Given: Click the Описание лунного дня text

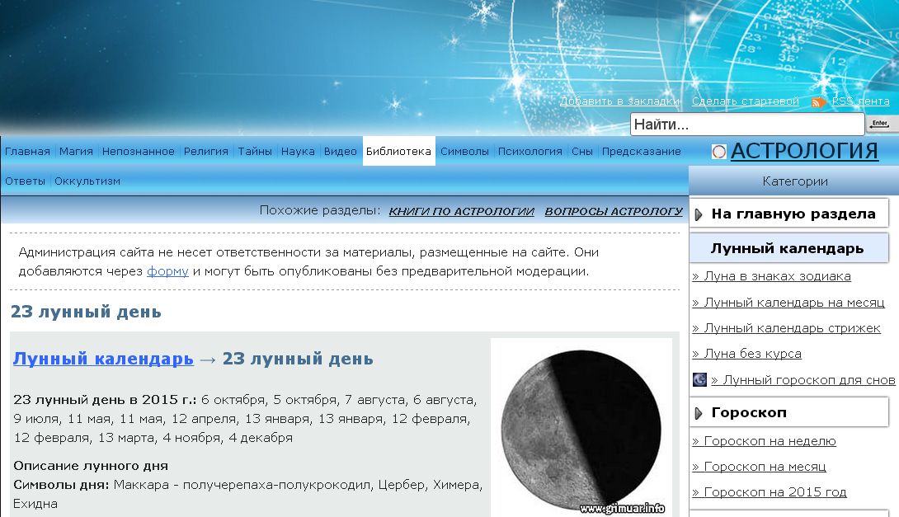Looking at the screenshot, I should 91,466.
